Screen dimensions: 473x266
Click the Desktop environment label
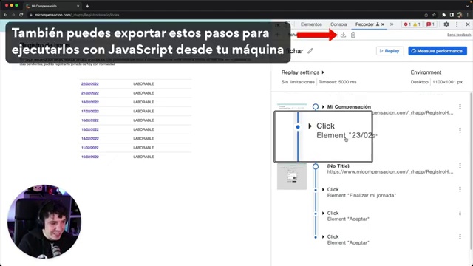419,82
